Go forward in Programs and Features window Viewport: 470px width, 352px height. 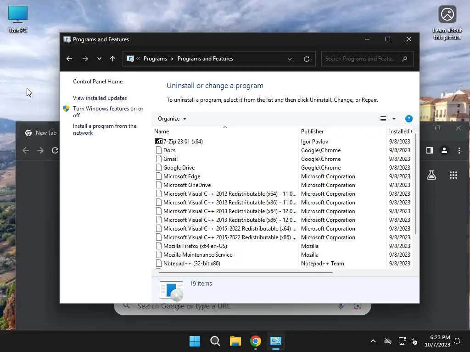[85, 59]
